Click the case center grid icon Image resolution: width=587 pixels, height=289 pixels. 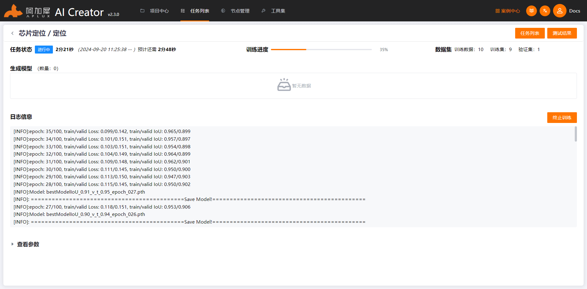coord(497,11)
